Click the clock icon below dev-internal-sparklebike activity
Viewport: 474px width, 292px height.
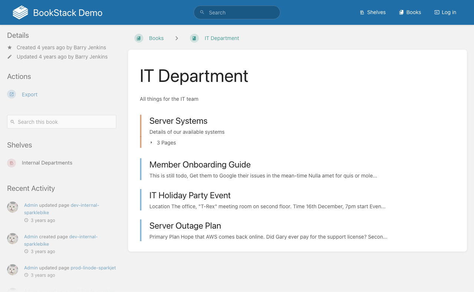(x=26, y=220)
